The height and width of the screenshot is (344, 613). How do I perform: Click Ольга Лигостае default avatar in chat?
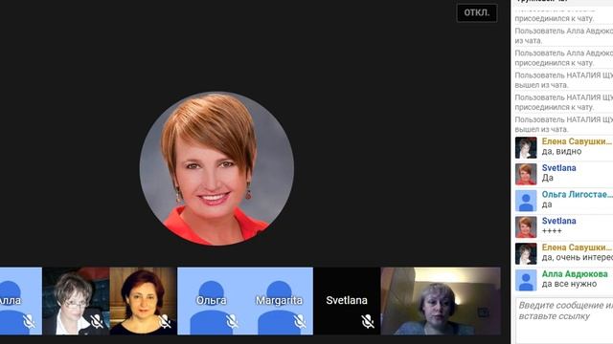(526, 201)
